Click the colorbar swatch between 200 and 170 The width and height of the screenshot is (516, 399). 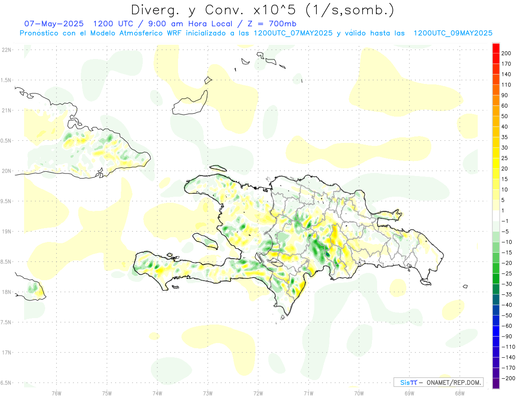coord(496,58)
